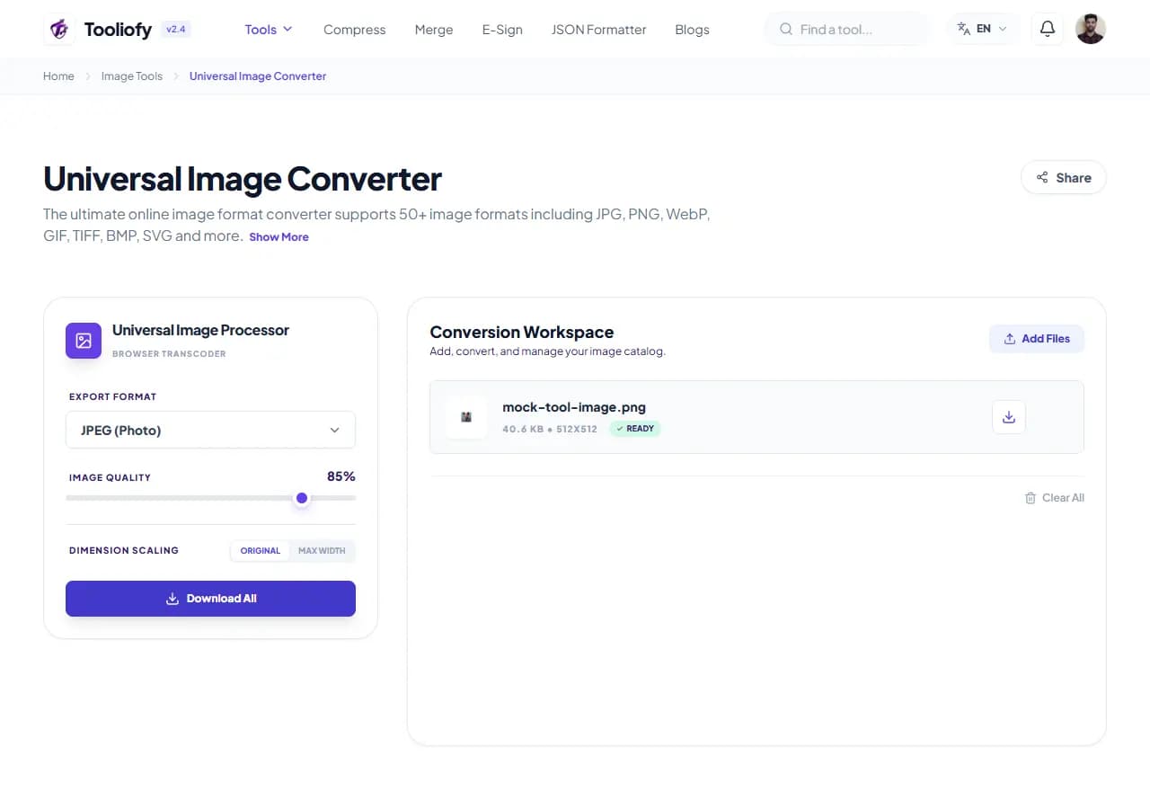Image resolution: width=1150 pixels, height=809 pixels.
Task: Select the Original dimension scaling option
Action: coord(261,550)
